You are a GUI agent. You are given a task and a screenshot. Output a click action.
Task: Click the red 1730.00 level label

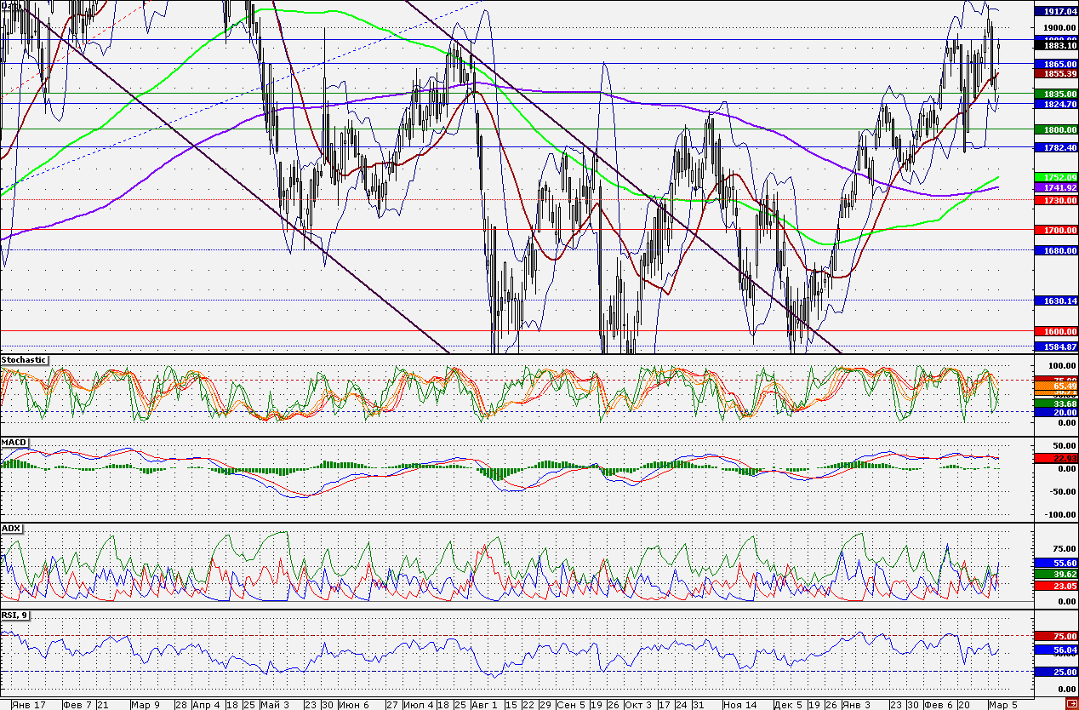coord(1055,199)
